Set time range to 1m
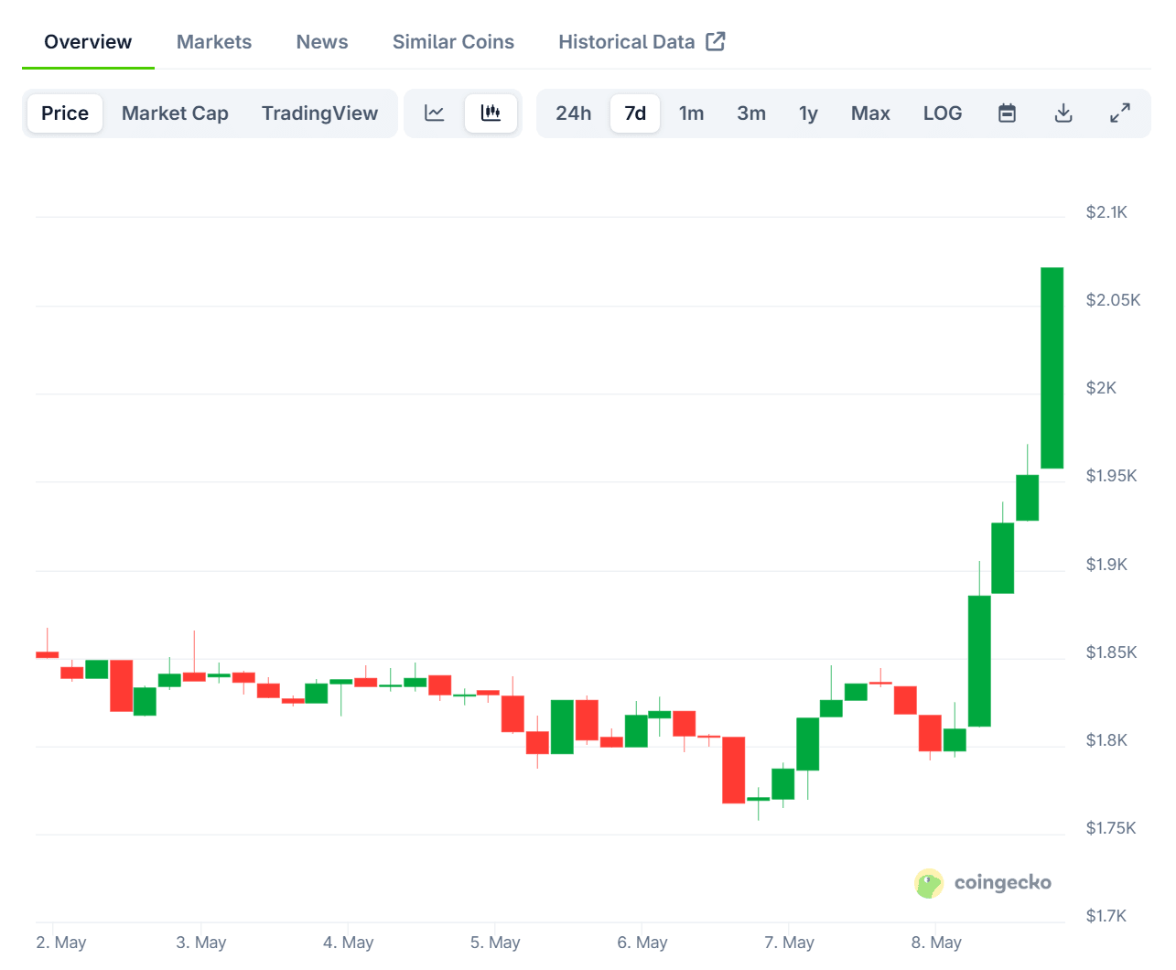Viewport: 1176px width, 970px height. pyautogui.click(x=692, y=113)
